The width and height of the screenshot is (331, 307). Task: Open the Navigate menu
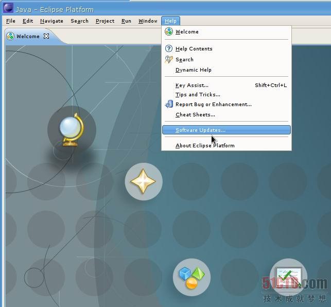pyautogui.click(x=51, y=21)
